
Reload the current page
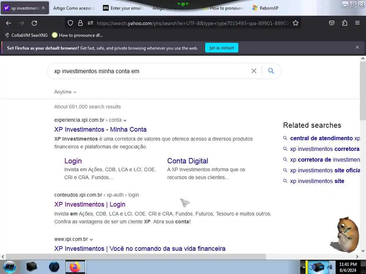[x=34, y=23]
